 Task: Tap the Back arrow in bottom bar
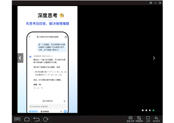(36, 119)
